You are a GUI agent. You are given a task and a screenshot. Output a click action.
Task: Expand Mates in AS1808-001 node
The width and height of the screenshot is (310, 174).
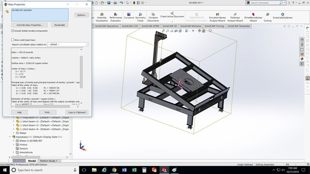pos(14,141)
